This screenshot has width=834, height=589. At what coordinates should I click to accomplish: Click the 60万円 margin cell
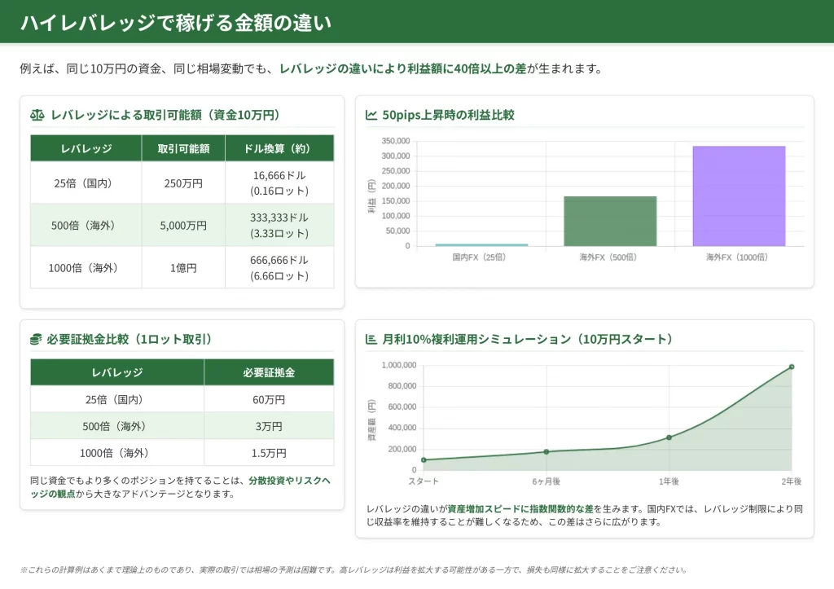269,399
